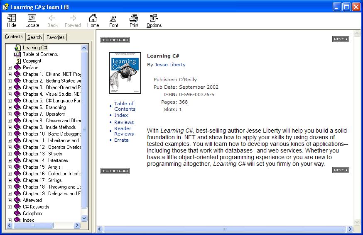The height and width of the screenshot is (235, 363).
Task: Change text size with Font icon
Action: coord(113,18)
